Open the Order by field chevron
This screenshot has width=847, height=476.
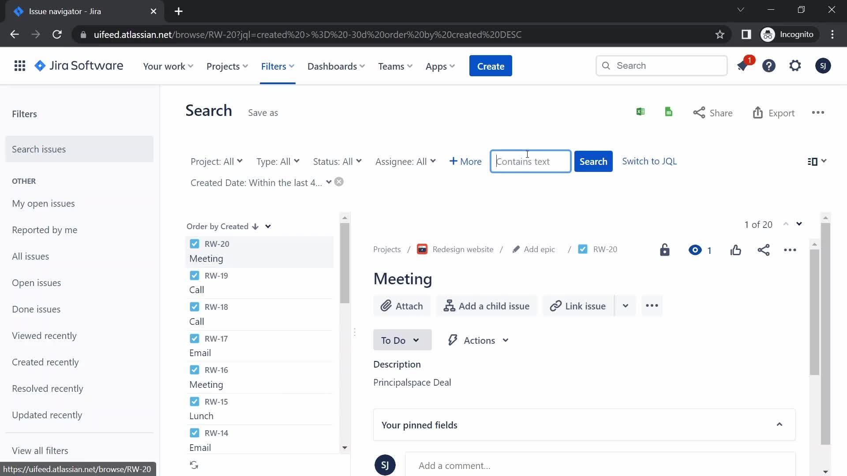click(268, 227)
